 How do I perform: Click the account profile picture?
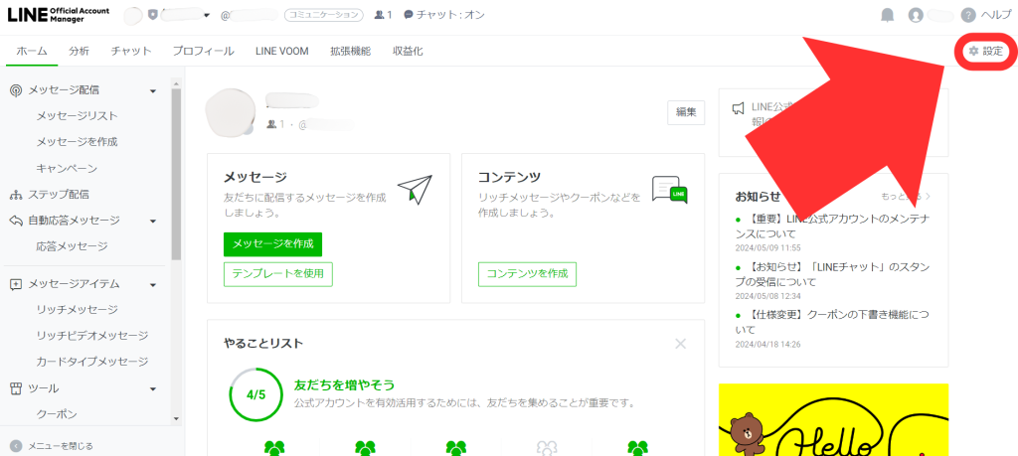(230, 111)
